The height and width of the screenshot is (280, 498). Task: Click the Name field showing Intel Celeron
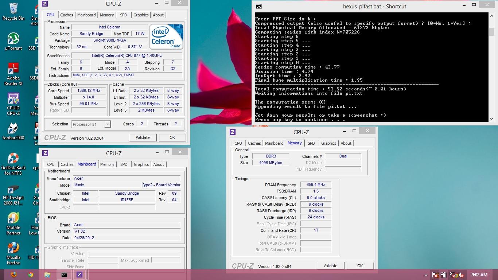(109, 27)
